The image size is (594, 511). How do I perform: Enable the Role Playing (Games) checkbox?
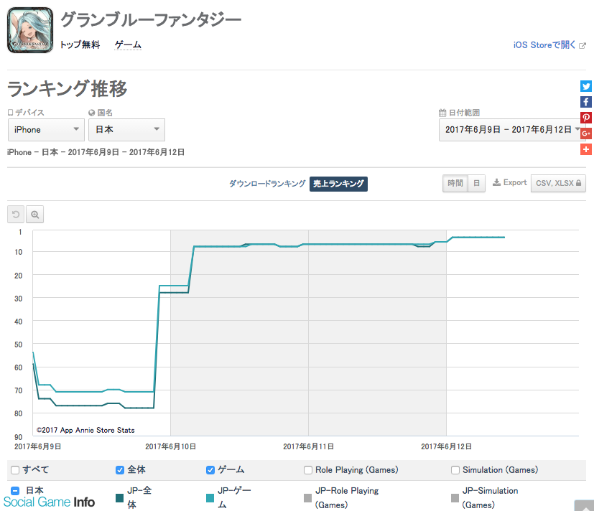pos(308,470)
